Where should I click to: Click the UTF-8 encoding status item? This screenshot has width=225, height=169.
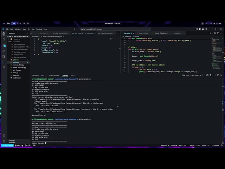(180, 145)
